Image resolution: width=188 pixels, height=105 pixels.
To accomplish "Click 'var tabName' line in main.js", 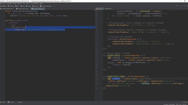I will point(130,79).
